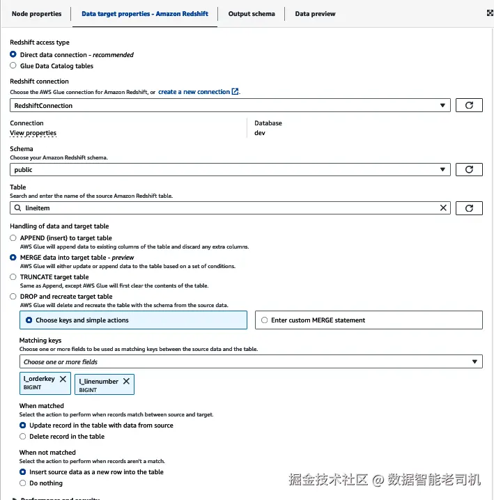Clear the lineitem table search
This screenshot has width=494, height=500.
click(x=443, y=208)
